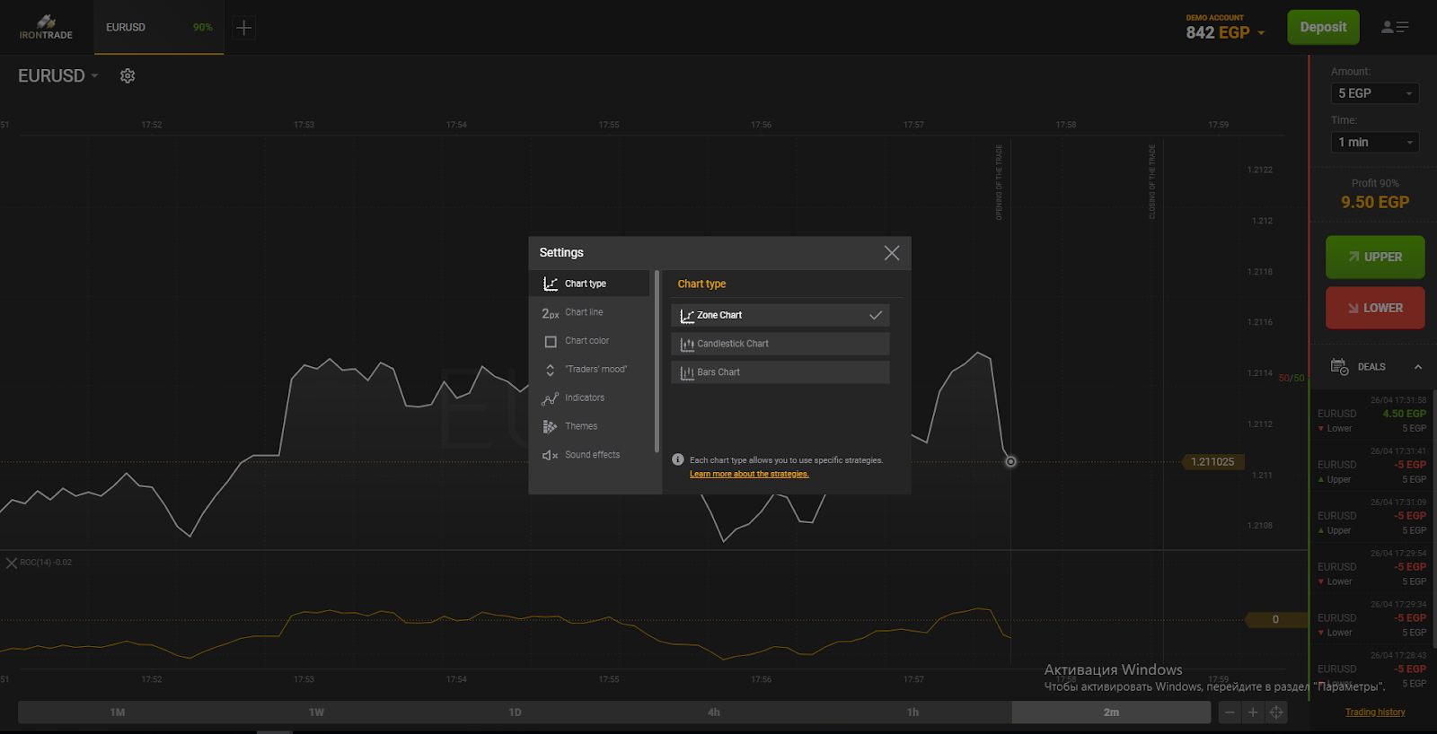
Task: Open Indicators settings section
Action: click(x=589, y=398)
